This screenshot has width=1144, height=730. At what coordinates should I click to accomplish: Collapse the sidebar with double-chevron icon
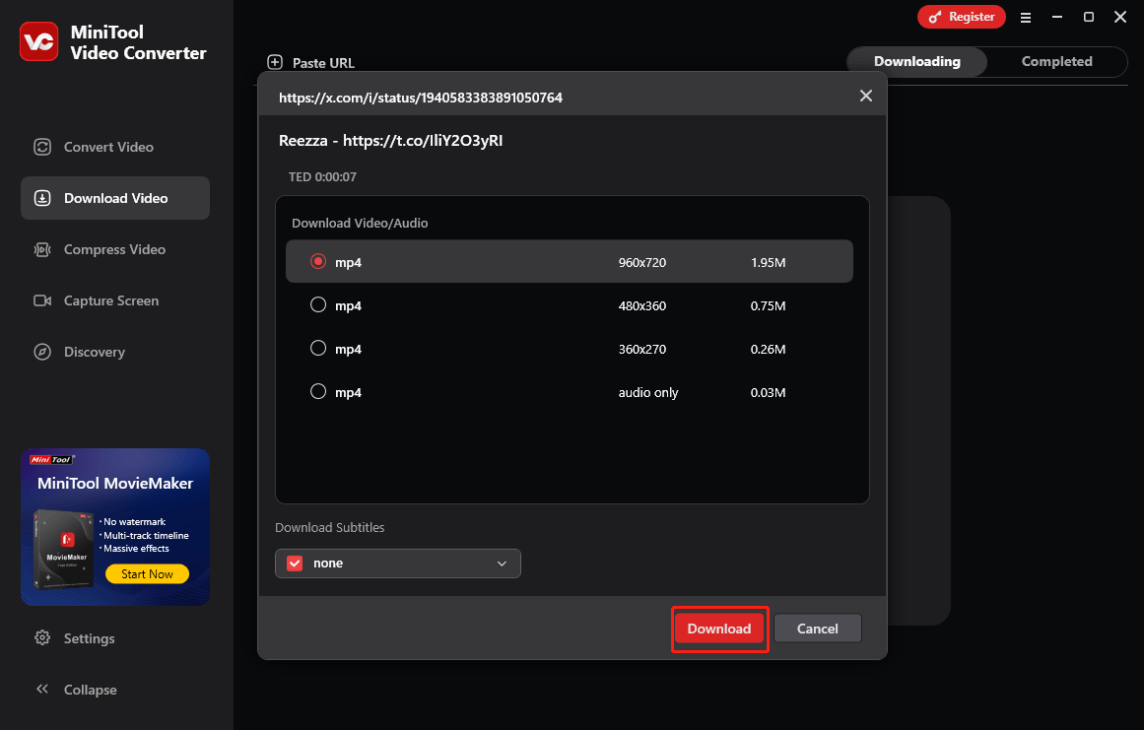42,690
